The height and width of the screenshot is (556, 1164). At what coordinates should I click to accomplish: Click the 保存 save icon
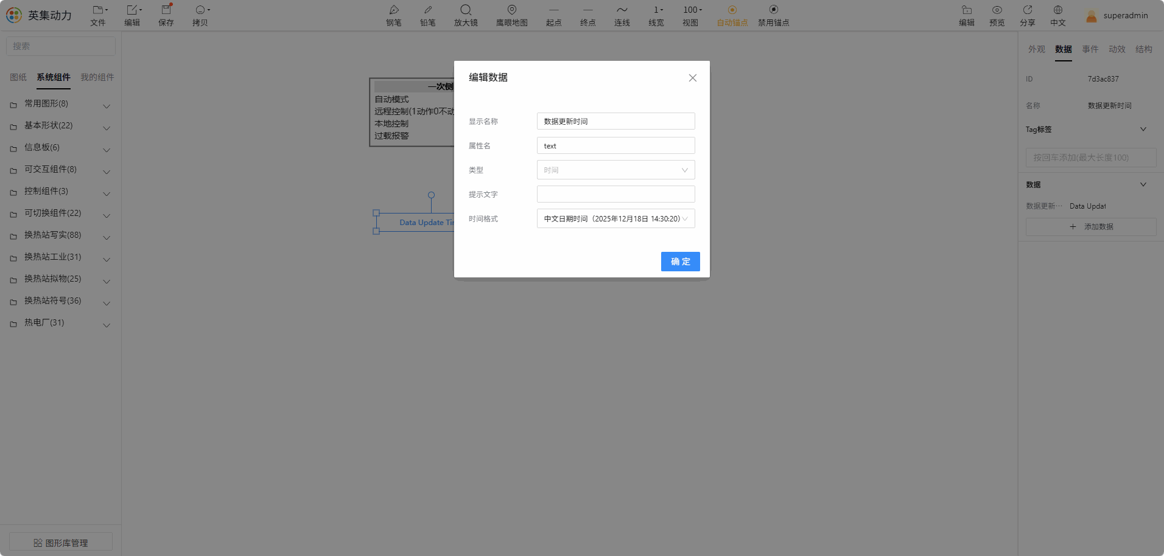point(166,10)
